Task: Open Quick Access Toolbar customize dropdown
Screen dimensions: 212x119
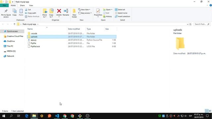Action: pos(13,2)
